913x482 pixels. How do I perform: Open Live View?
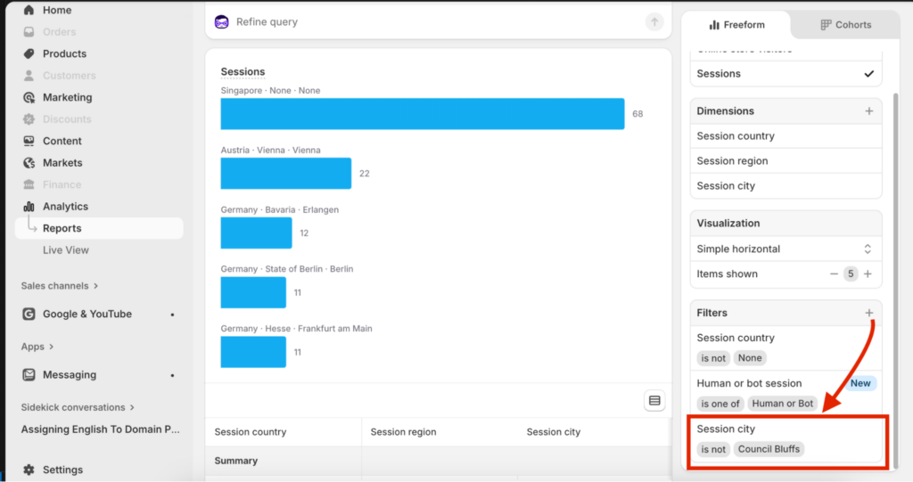point(66,250)
